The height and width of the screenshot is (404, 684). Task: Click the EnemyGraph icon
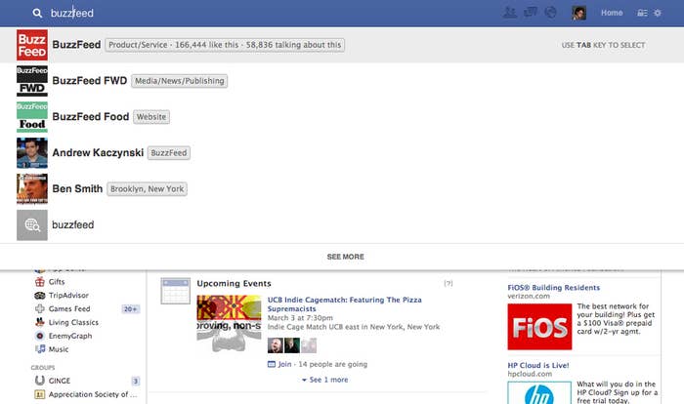pos(40,336)
